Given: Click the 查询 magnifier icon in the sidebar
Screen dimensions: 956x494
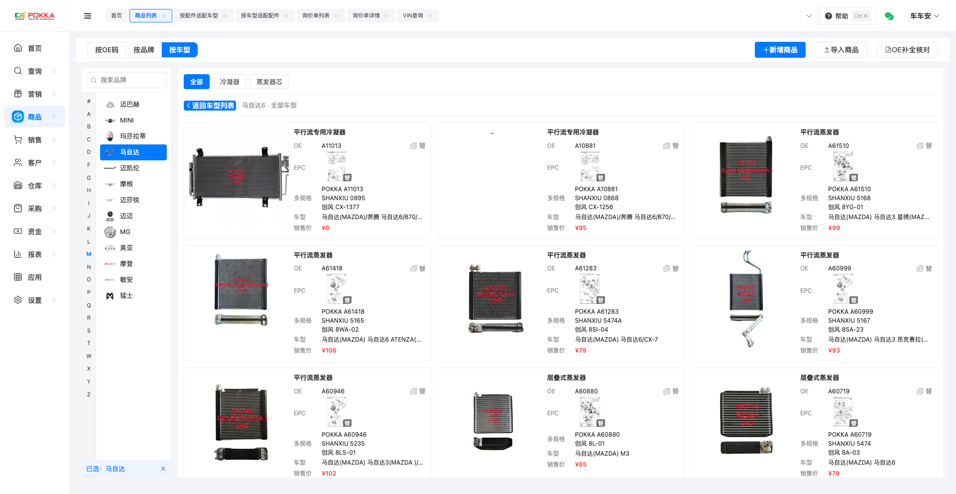Looking at the screenshot, I should coord(18,71).
